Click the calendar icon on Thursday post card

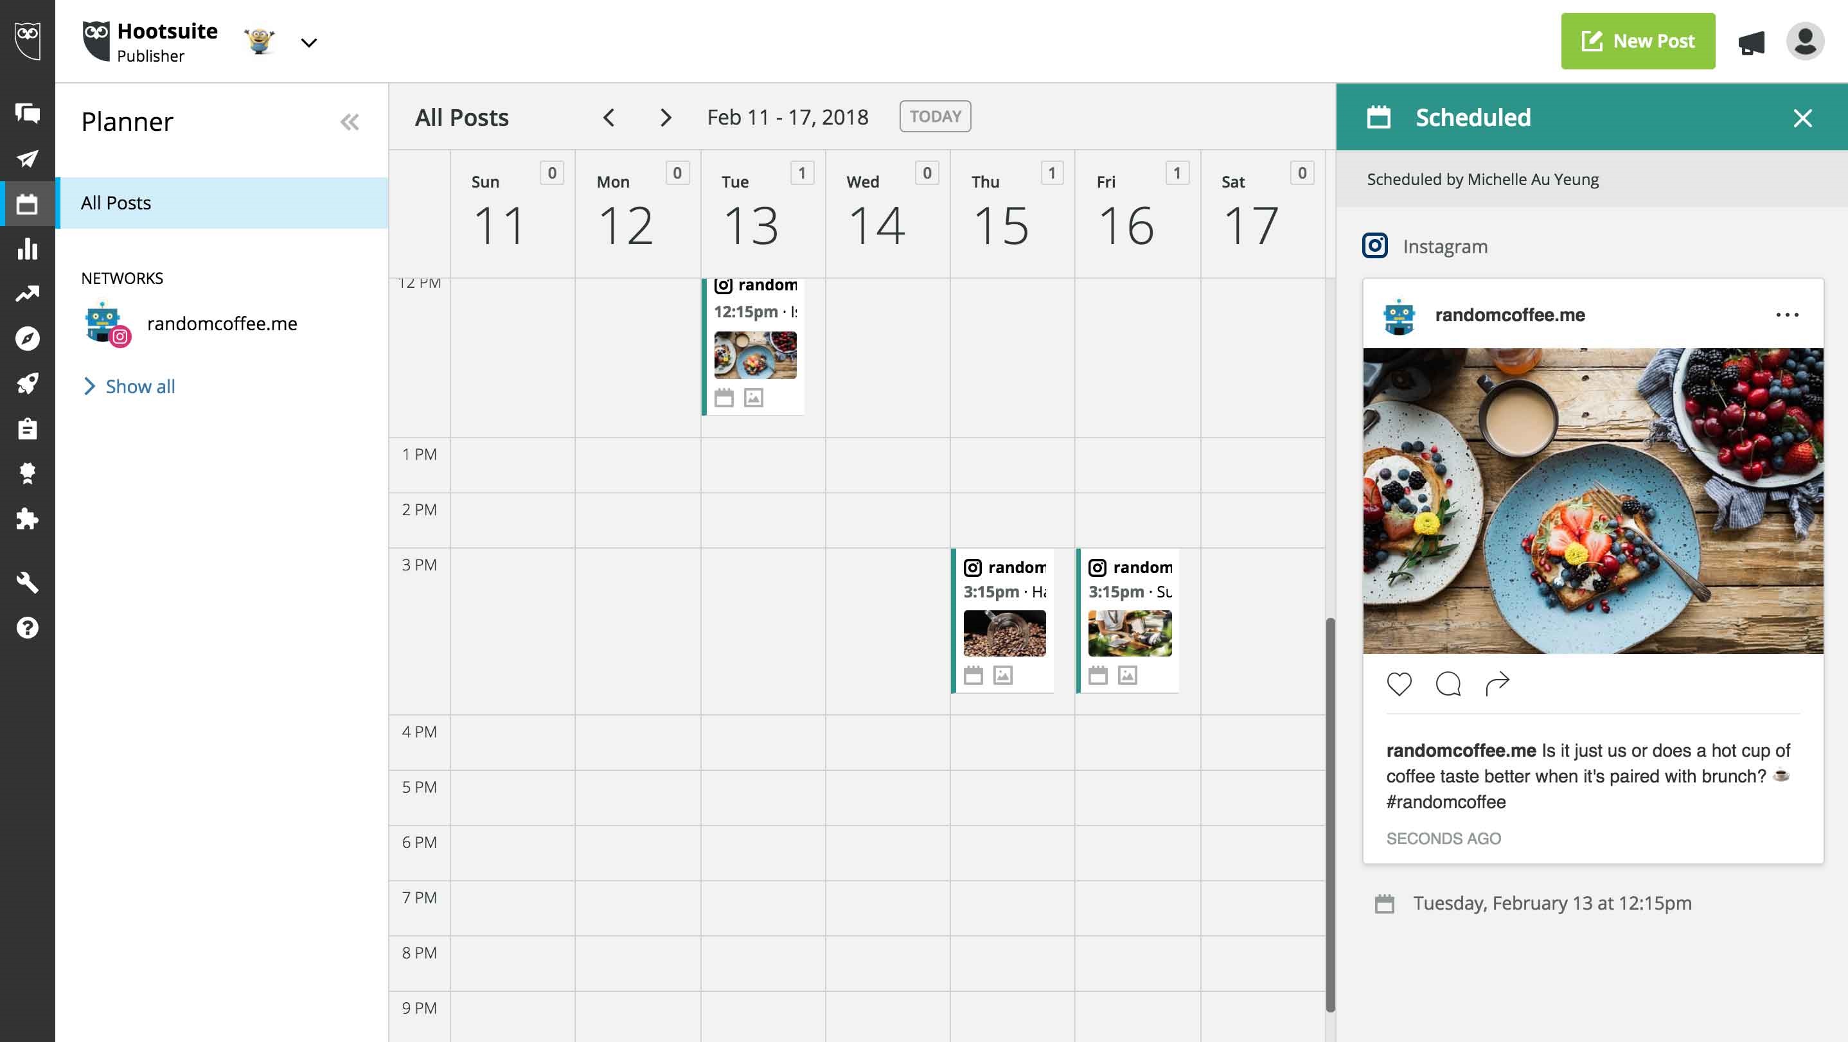click(973, 675)
